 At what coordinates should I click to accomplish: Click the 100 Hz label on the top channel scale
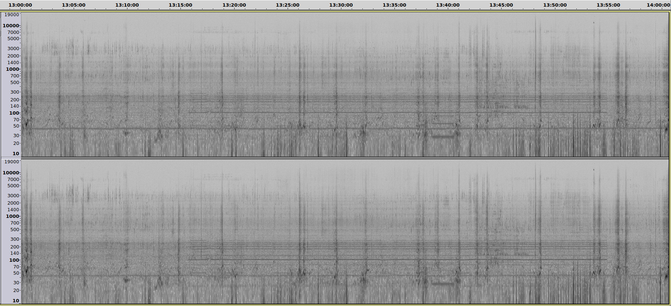tap(14, 113)
